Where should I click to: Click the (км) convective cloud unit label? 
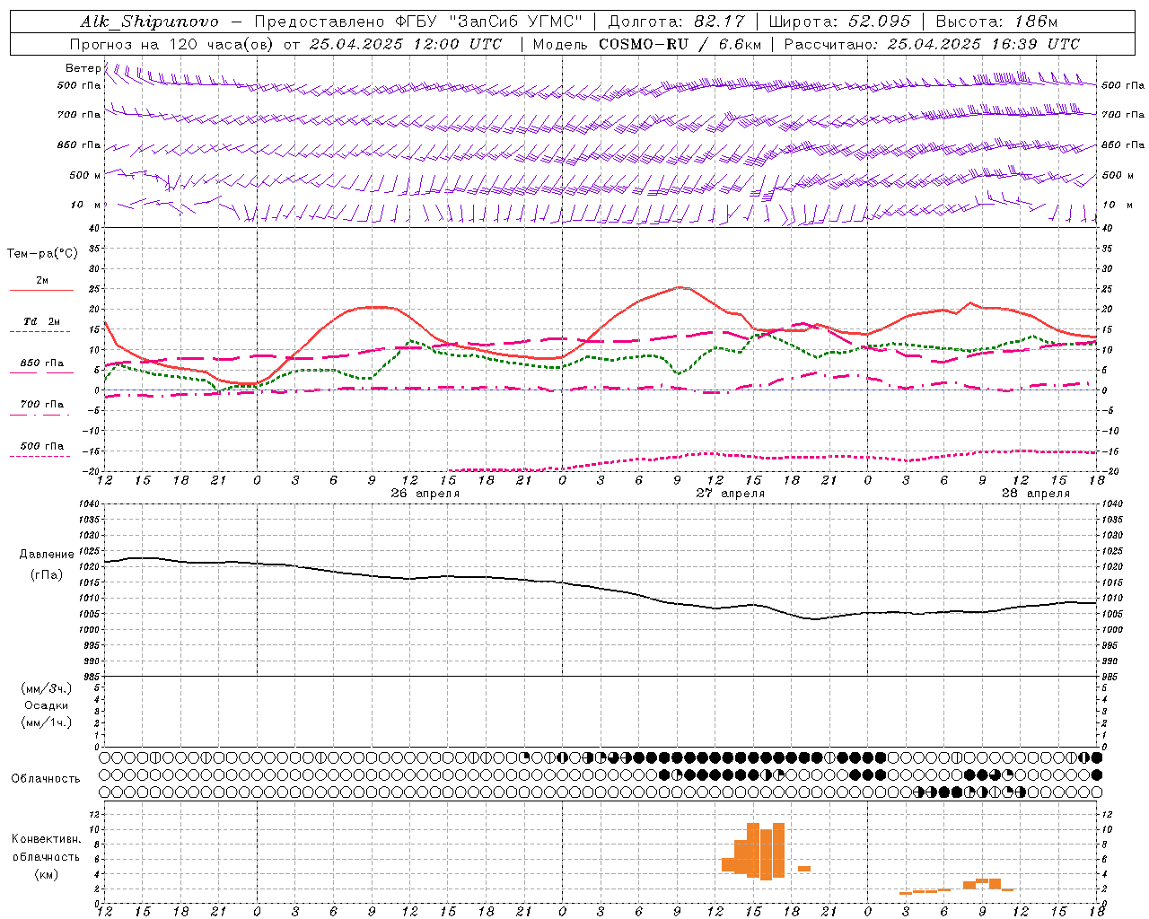tap(47, 874)
